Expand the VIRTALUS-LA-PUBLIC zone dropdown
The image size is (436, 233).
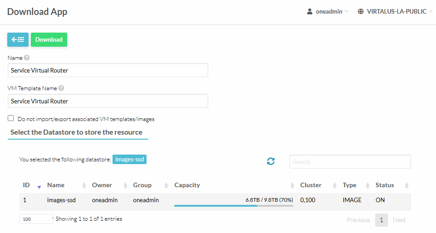coord(397,12)
